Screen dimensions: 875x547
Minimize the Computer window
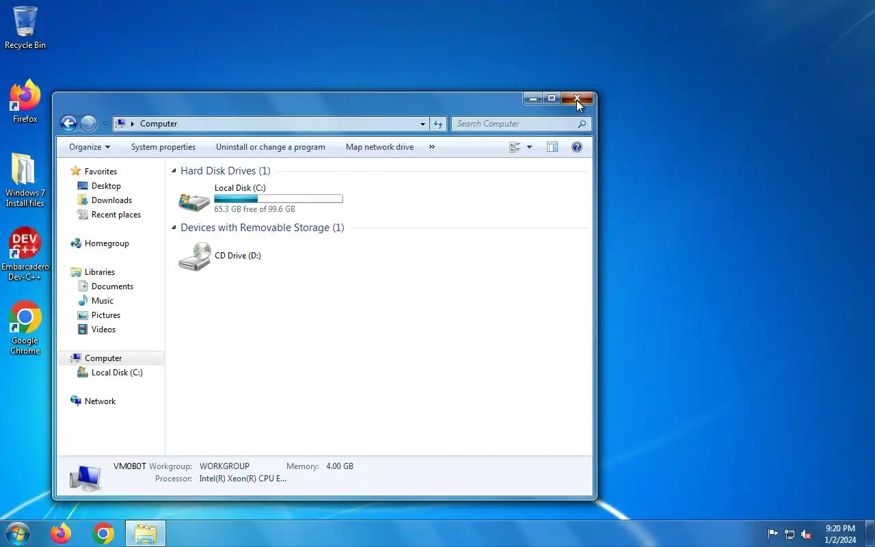pyautogui.click(x=533, y=98)
